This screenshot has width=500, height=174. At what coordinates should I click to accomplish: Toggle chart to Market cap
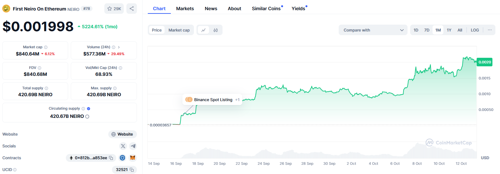(x=179, y=30)
